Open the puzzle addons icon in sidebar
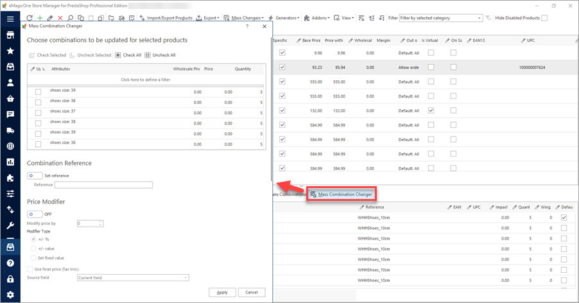Image resolution: width=579 pixels, height=303 pixels. tap(10, 178)
